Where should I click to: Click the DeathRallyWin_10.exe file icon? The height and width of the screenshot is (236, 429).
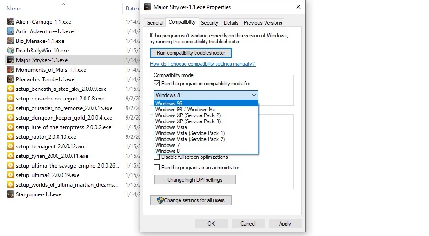pyautogui.click(x=11, y=50)
